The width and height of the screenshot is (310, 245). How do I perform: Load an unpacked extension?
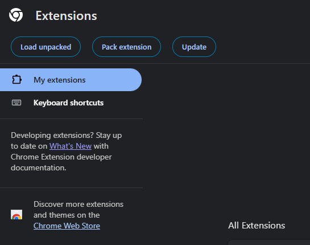click(46, 47)
